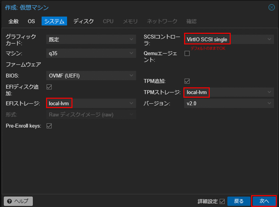Click the 次へ button
Image resolution: width=279 pixels, height=207 pixels.
264,201
